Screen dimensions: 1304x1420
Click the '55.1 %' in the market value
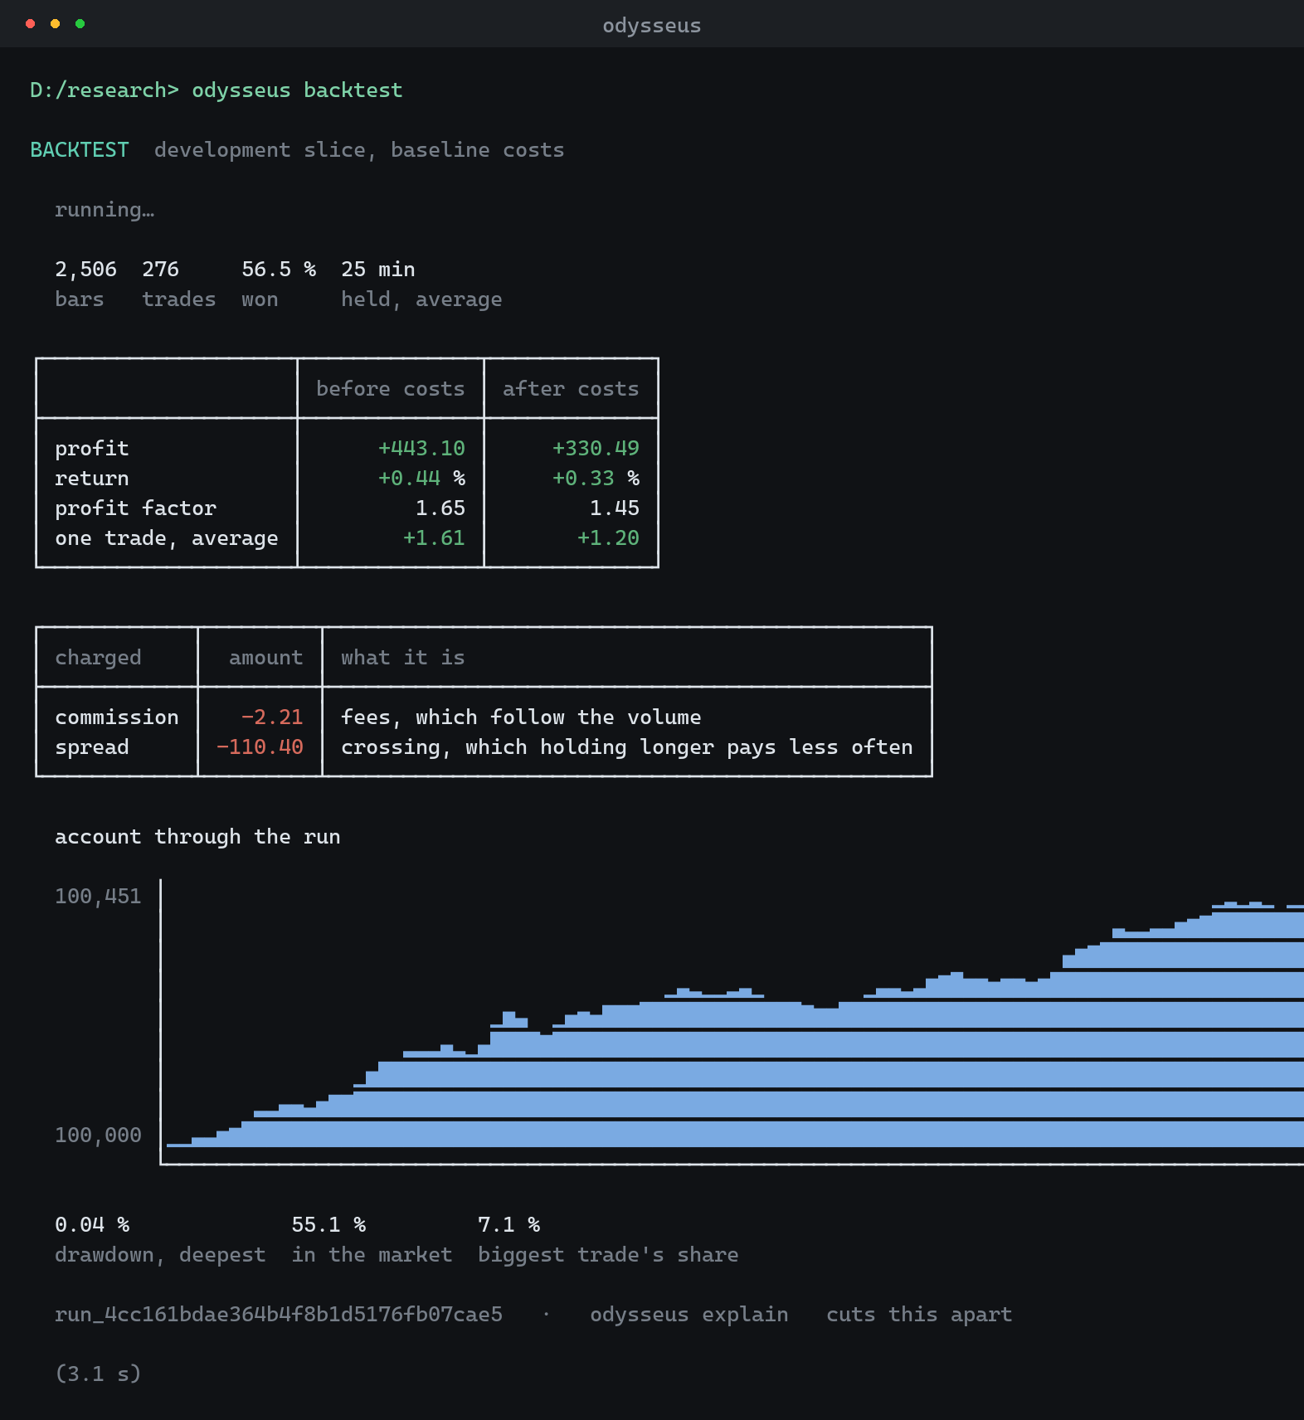click(x=328, y=1225)
